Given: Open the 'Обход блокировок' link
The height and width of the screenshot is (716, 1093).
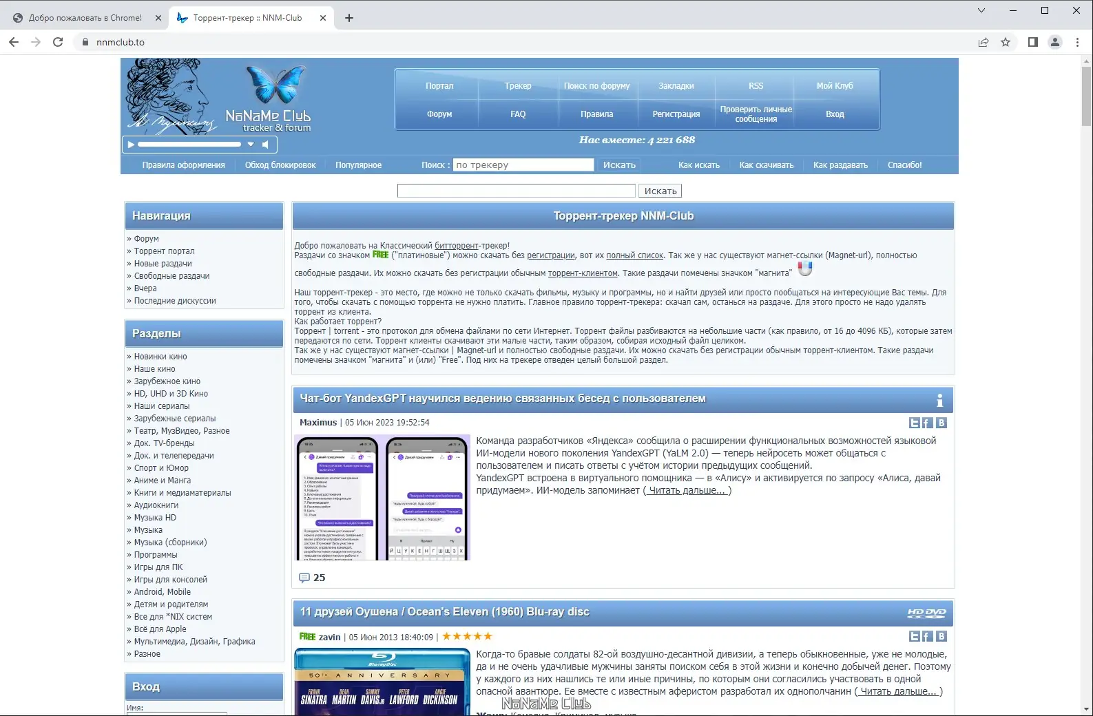Looking at the screenshot, I should tap(280, 165).
